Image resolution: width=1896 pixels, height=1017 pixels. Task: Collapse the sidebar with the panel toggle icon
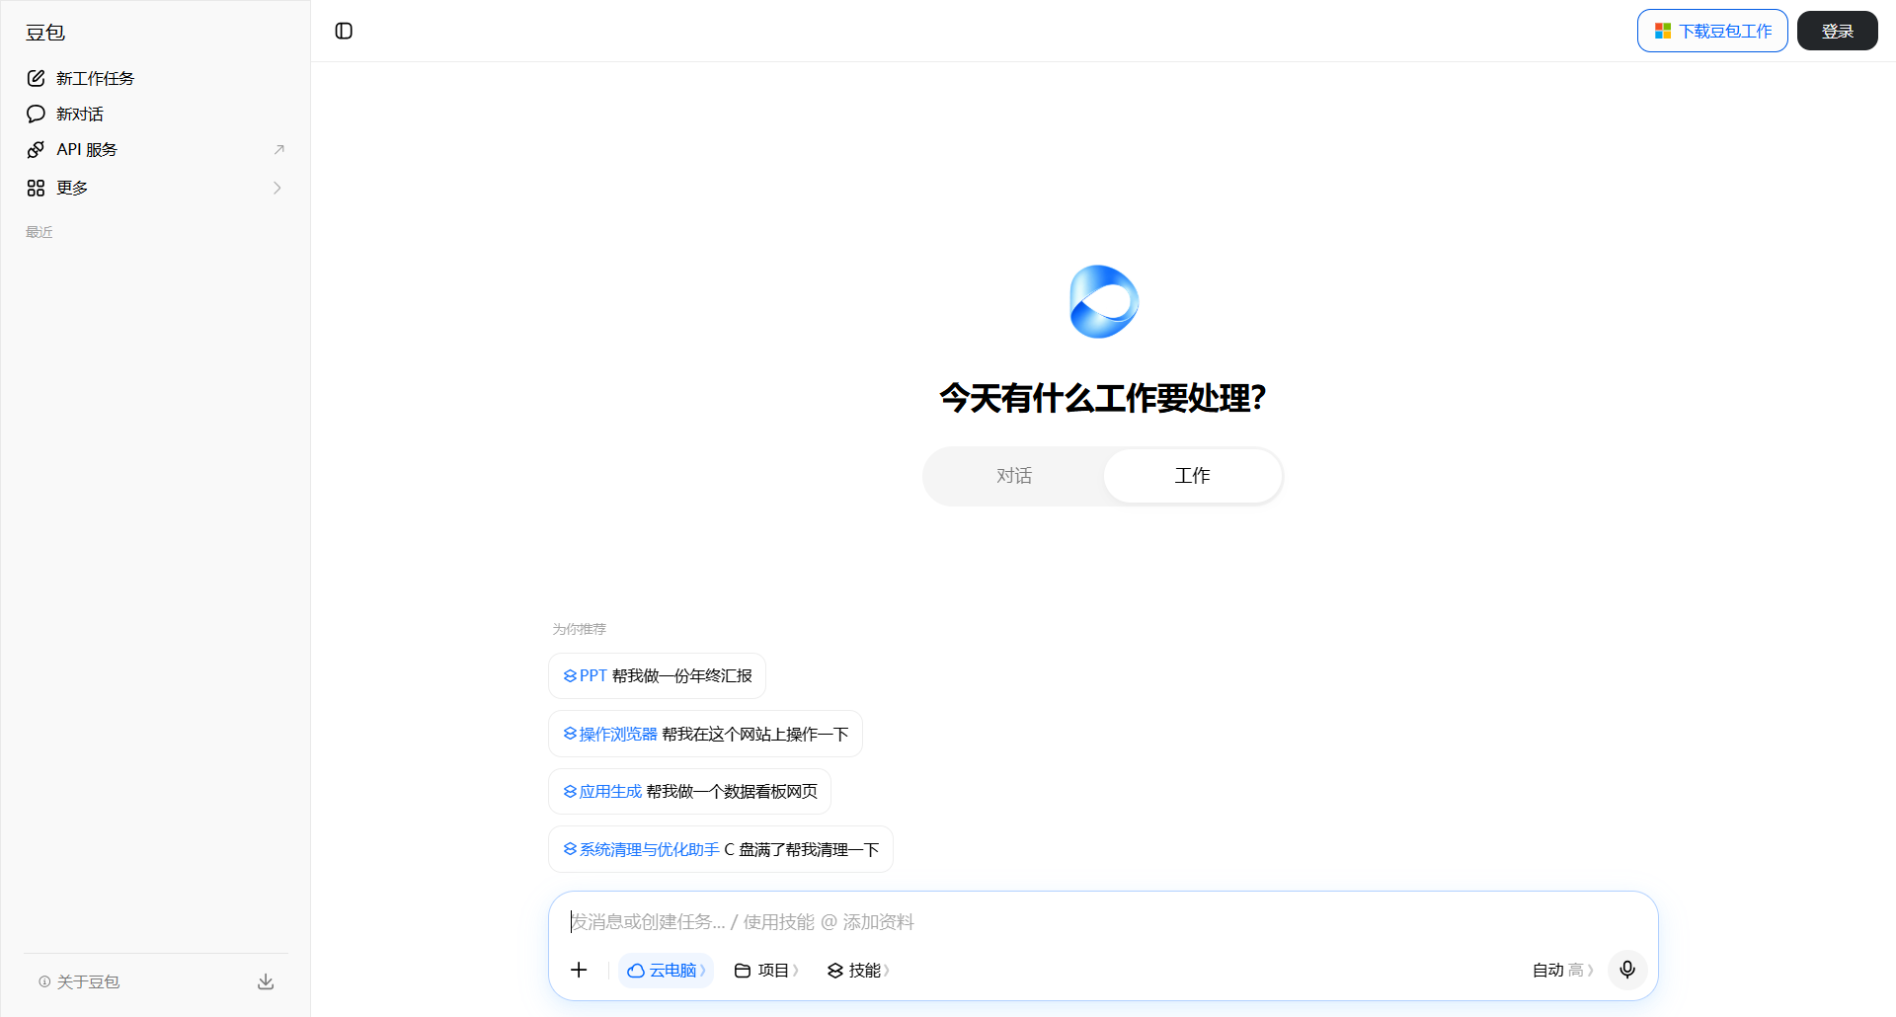coord(344,31)
